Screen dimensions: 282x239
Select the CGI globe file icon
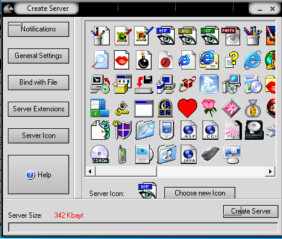pos(210,130)
